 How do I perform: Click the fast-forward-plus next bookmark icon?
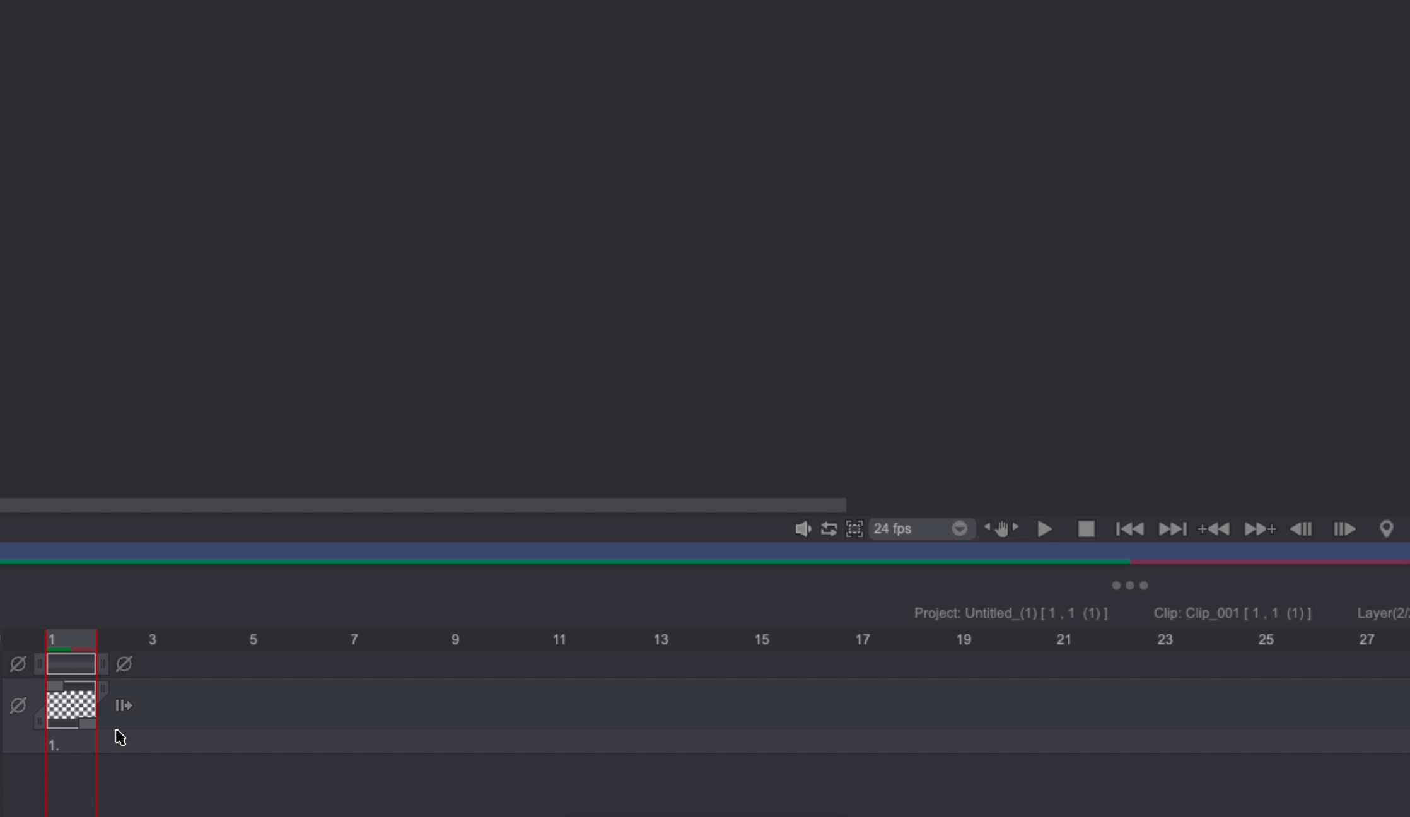click(1259, 529)
